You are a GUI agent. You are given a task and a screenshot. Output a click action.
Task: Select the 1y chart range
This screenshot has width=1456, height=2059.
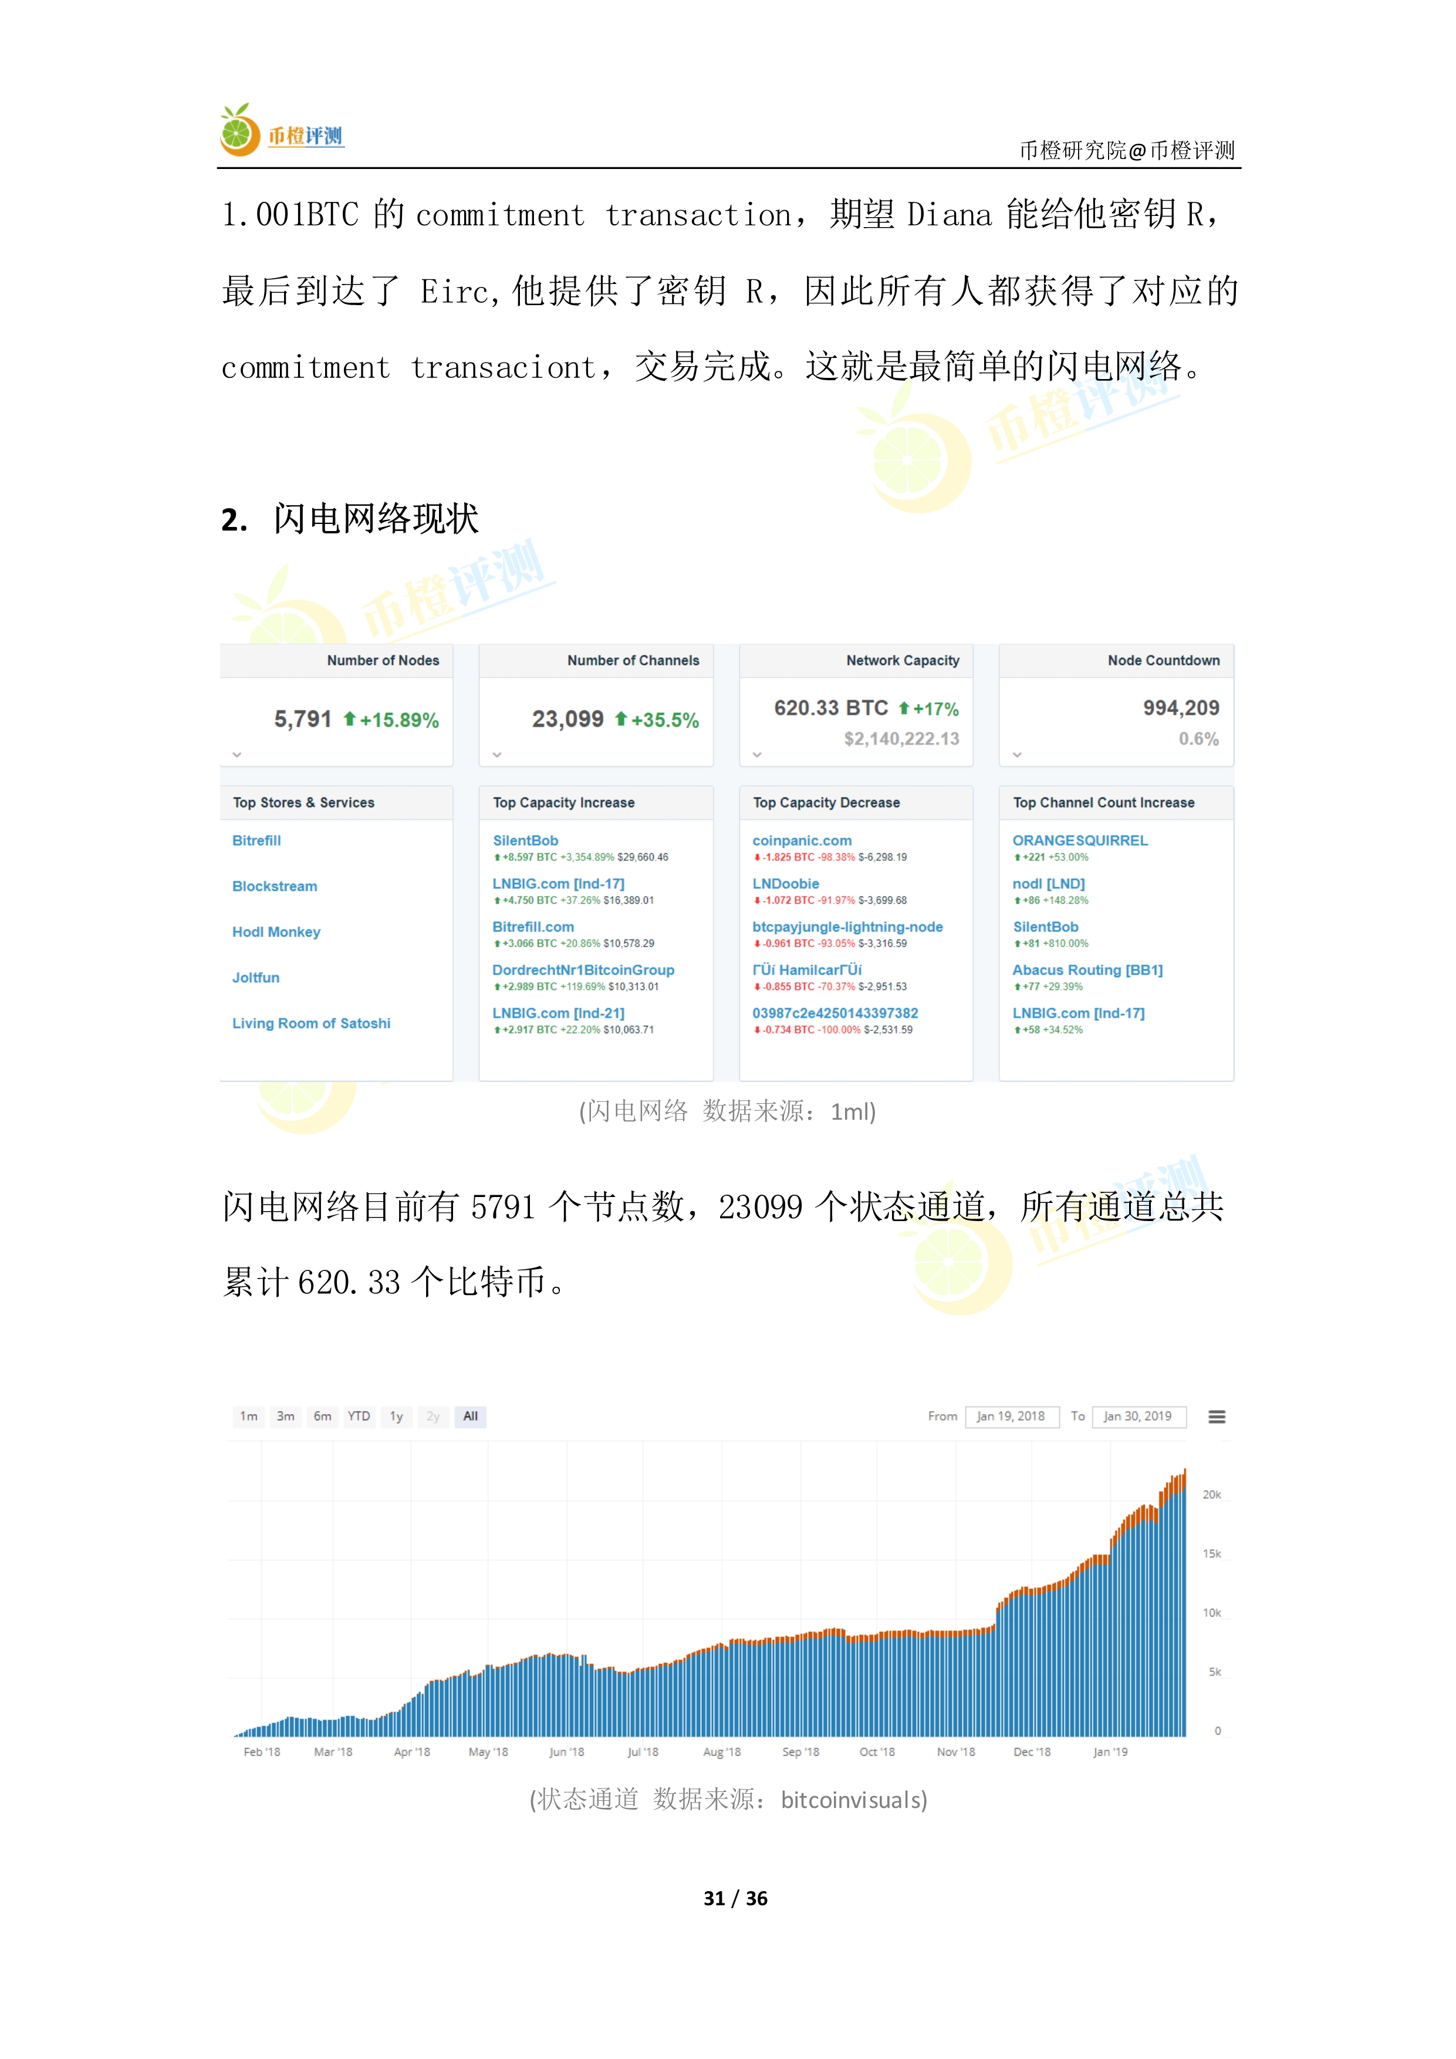click(396, 1416)
